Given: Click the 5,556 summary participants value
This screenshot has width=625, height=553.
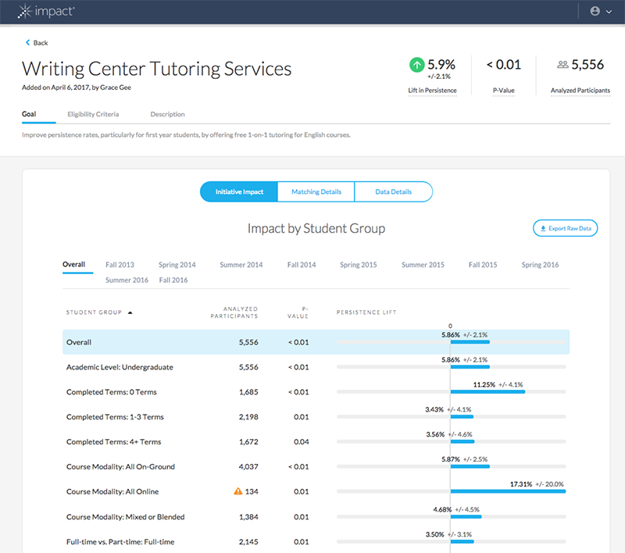Looking at the screenshot, I should 587,65.
